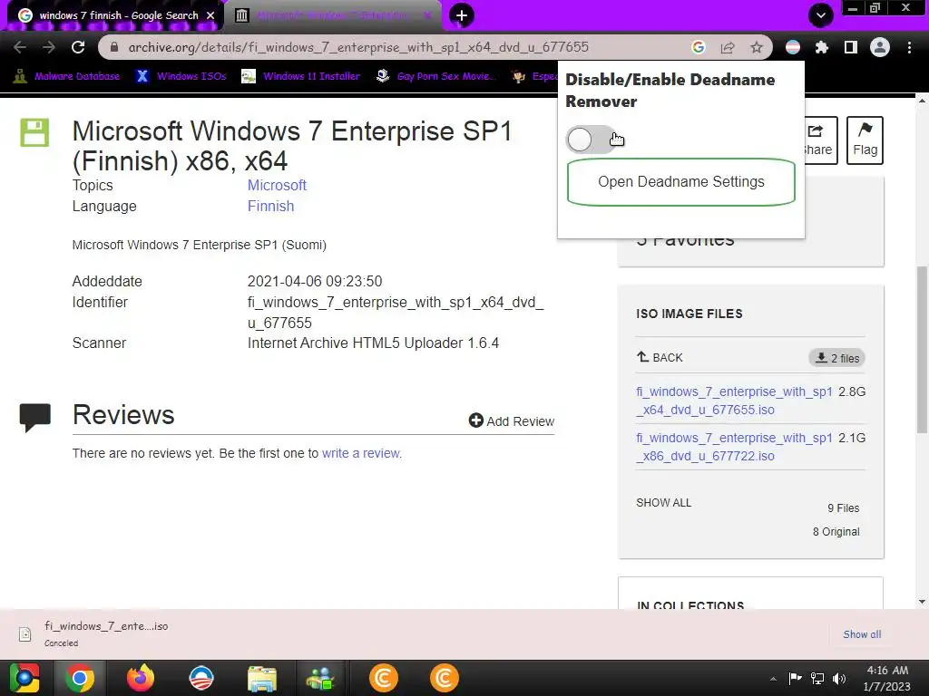Screen dimensions: 929x696
Task: Open the Microsoft topic link
Action: click(x=277, y=185)
